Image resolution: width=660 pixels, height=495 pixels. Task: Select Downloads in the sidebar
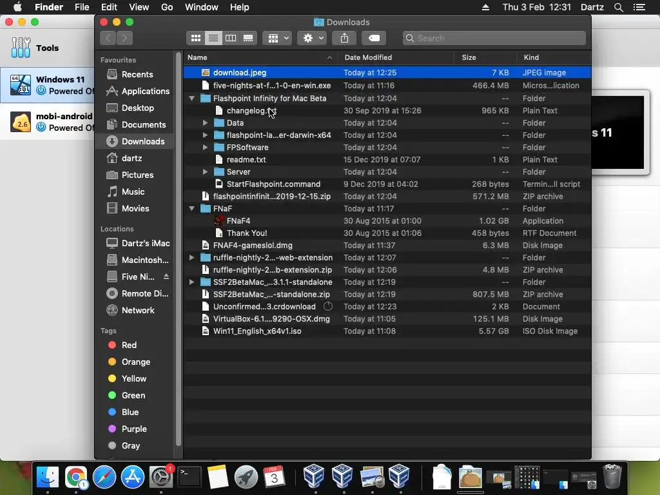pos(135,141)
